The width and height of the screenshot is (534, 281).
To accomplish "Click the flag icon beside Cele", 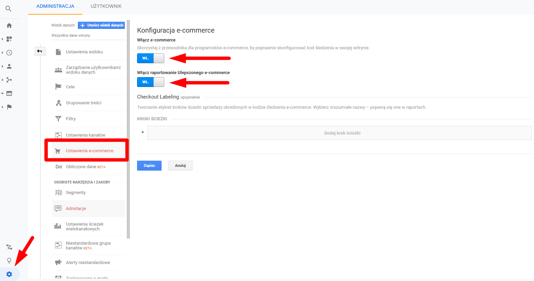I will click(x=59, y=87).
